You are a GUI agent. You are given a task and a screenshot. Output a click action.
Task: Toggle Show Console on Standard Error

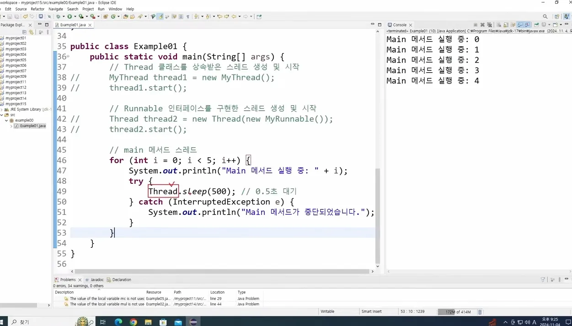528,25
